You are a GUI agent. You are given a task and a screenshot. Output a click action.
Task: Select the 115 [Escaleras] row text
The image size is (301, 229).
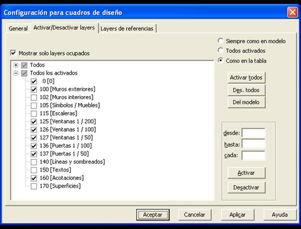click(x=58, y=113)
